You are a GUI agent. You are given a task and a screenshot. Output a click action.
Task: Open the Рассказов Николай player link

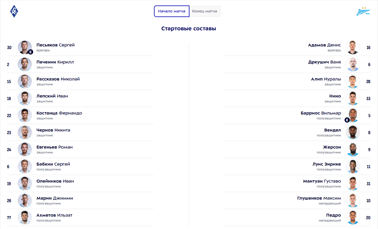58,79
